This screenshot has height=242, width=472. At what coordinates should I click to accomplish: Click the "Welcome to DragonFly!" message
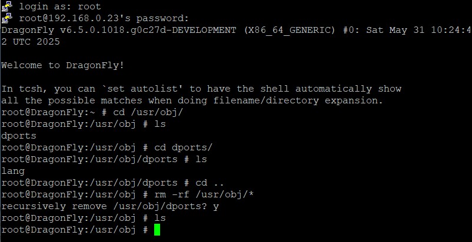click(x=63, y=65)
